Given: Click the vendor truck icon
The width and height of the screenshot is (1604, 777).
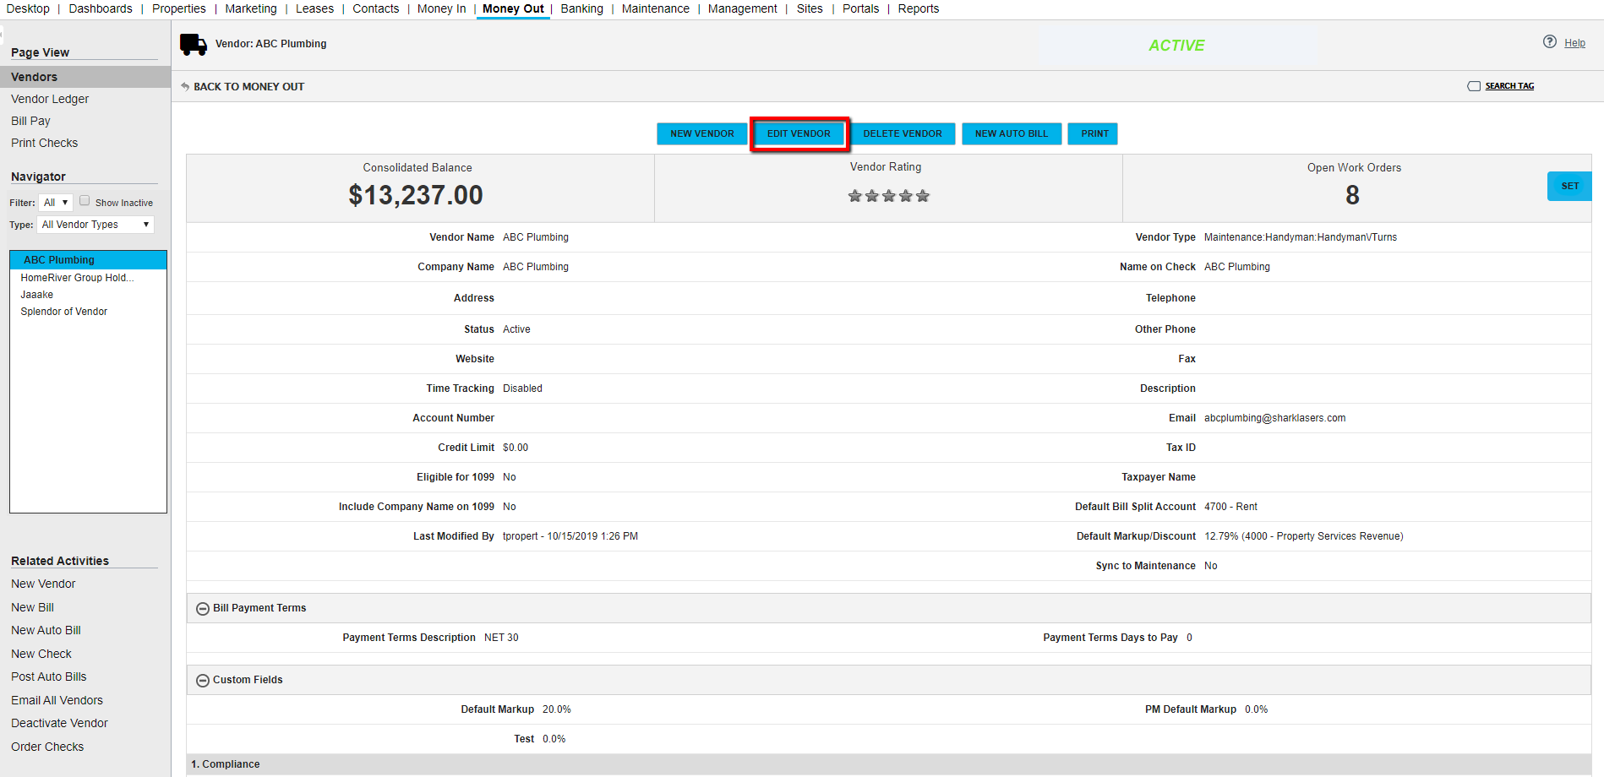Looking at the screenshot, I should click(194, 44).
